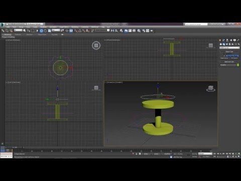Open the Select by Name dialog
The height and width of the screenshot is (181, 241).
pos(29,31)
